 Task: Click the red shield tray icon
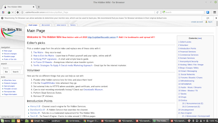(x=189, y=121)
